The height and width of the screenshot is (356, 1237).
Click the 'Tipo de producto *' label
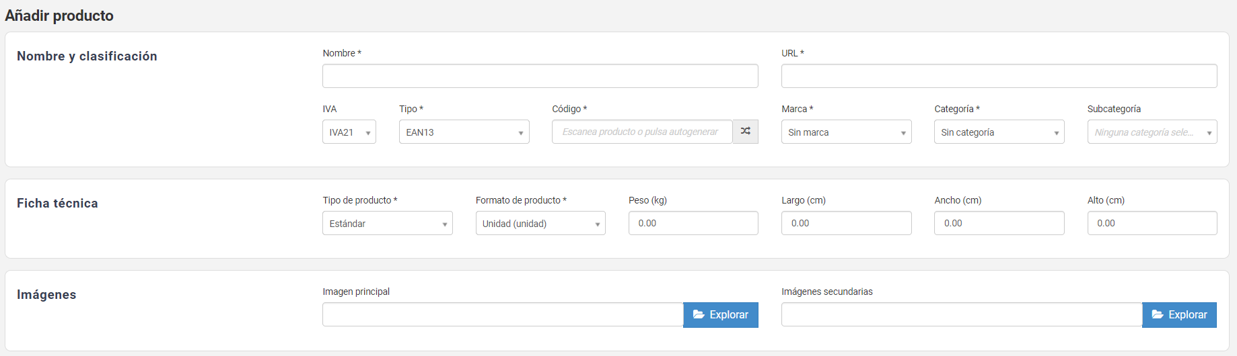pyautogui.click(x=360, y=200)
